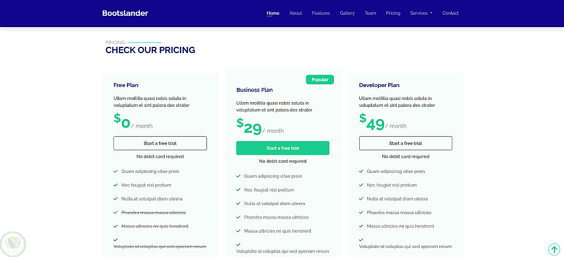Navigate to the Contact page link
This screenshot has height=257, width=564.
pos(451,13)
